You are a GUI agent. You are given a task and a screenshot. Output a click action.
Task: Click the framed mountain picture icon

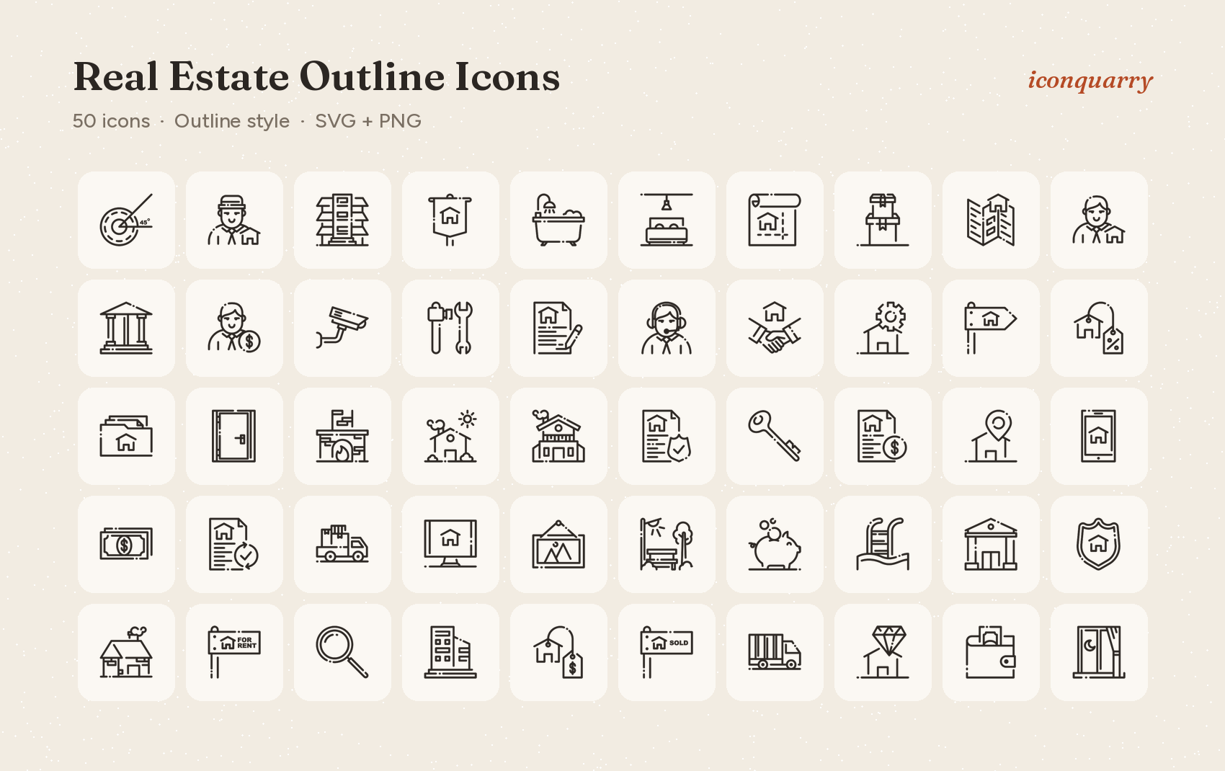click(558, 544)
